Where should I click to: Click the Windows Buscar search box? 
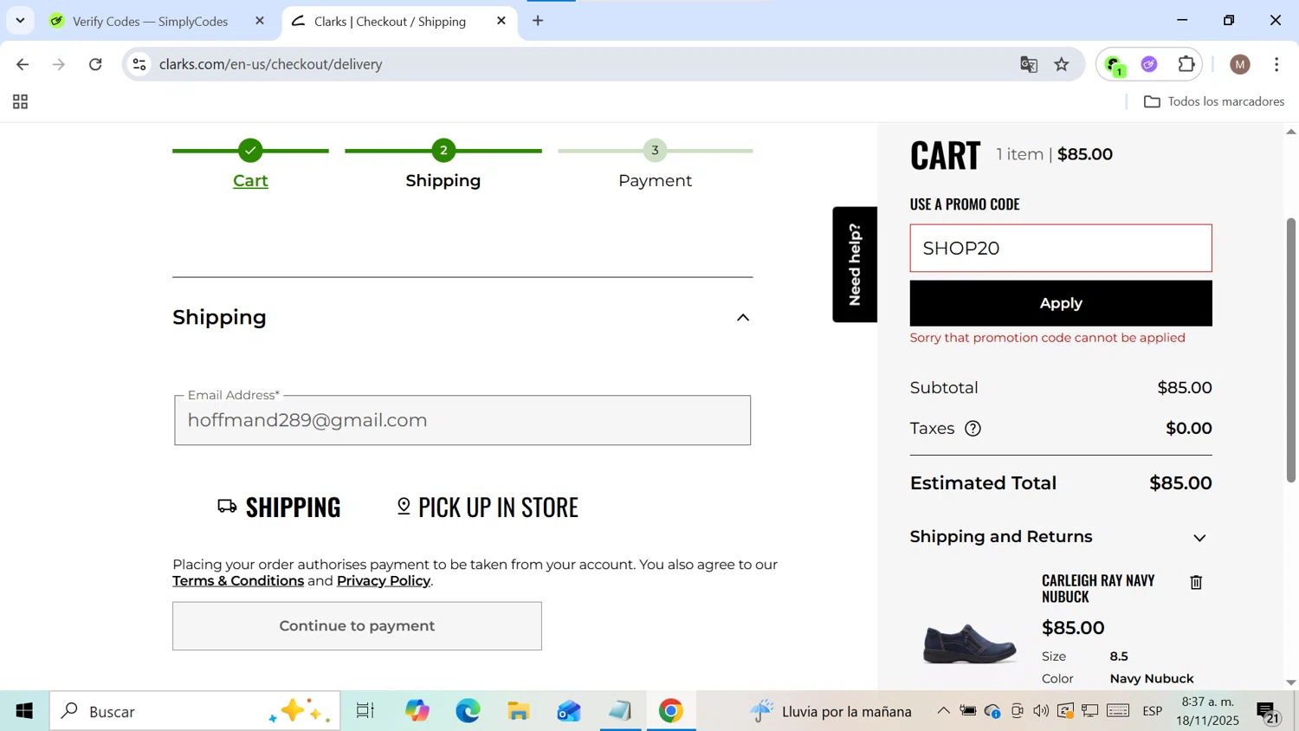(195, 711)
